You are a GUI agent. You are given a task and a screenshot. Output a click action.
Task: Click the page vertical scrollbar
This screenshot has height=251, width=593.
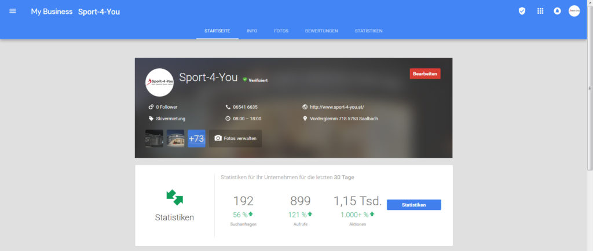tap(590, 87)
